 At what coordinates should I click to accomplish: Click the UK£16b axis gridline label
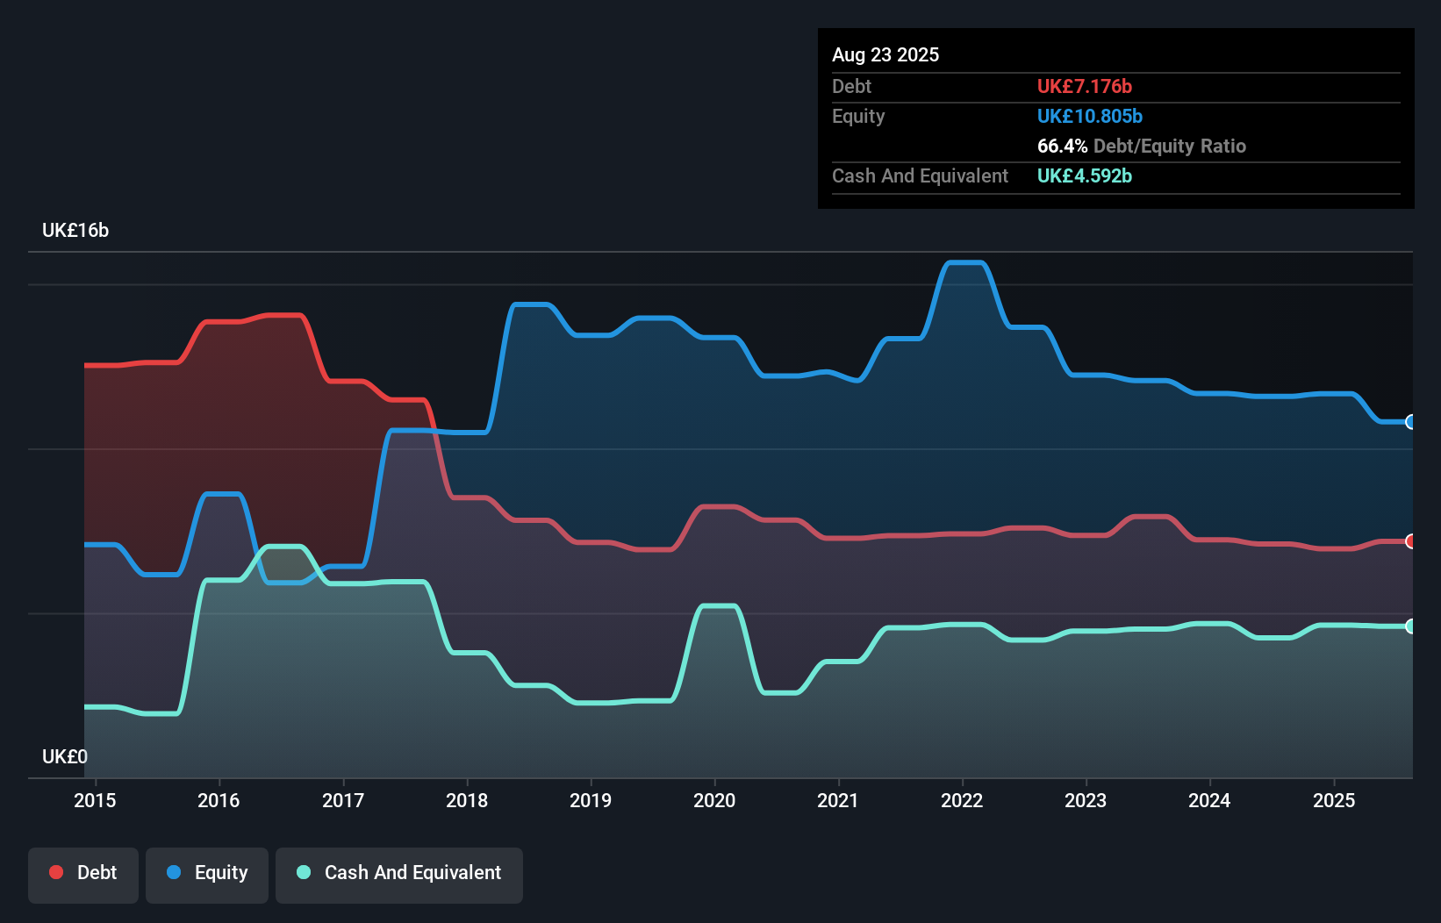pyautogui.click(x=75, y=231)
